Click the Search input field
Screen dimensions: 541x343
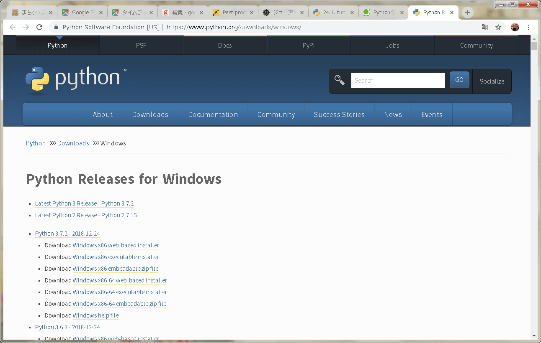pos(398,81)
